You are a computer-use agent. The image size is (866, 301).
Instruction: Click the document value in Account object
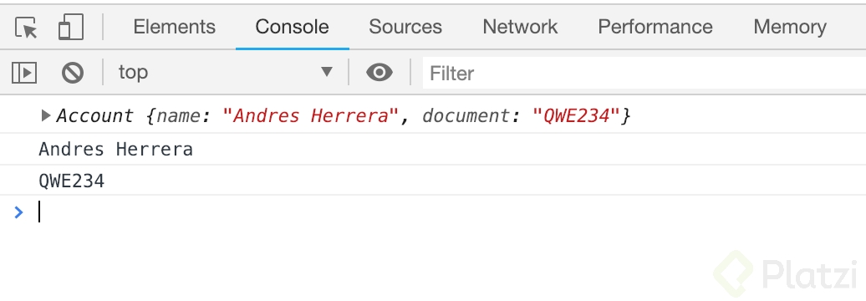[x=576, y=116]
